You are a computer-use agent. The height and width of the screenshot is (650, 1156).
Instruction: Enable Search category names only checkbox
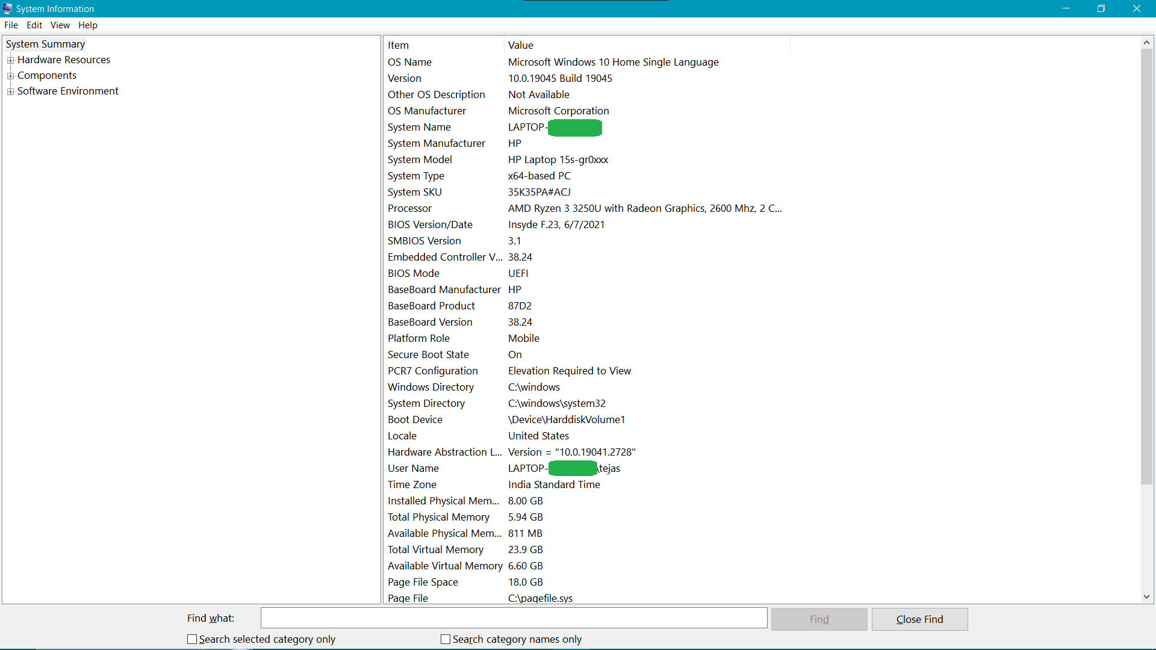coord(446,639)
